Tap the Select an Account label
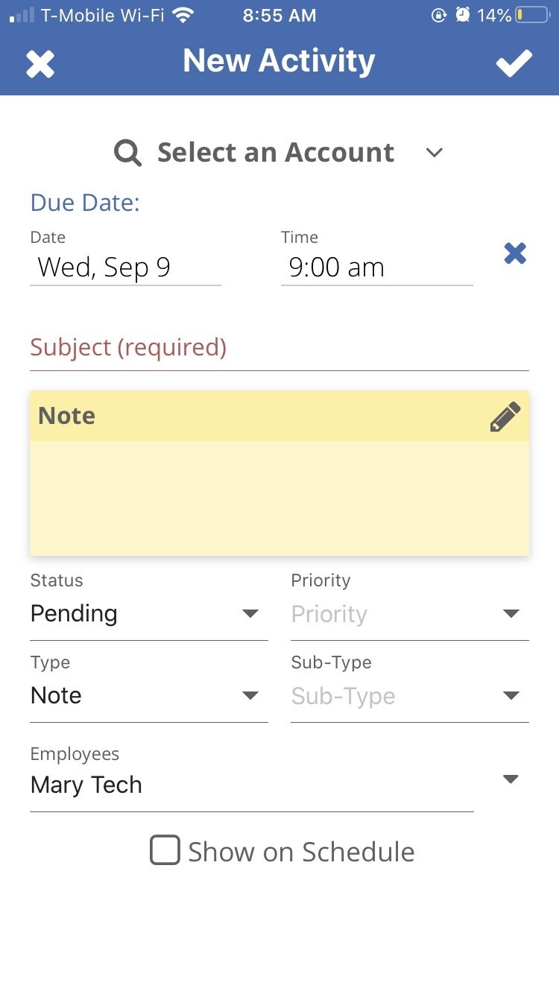Image resolution: width=559 pixels, height=994 pixels. coord(276,153)
